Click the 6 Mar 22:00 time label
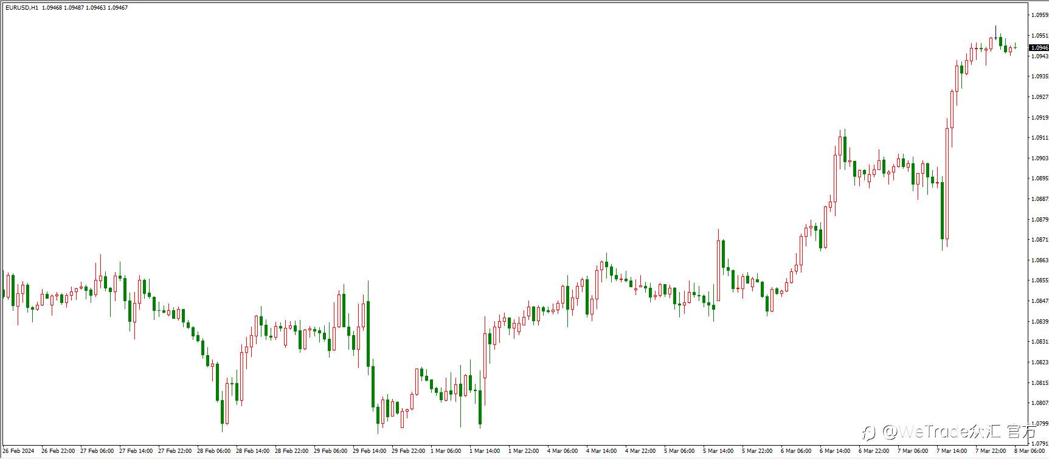 pyautogui.click(x=874, y=451)
